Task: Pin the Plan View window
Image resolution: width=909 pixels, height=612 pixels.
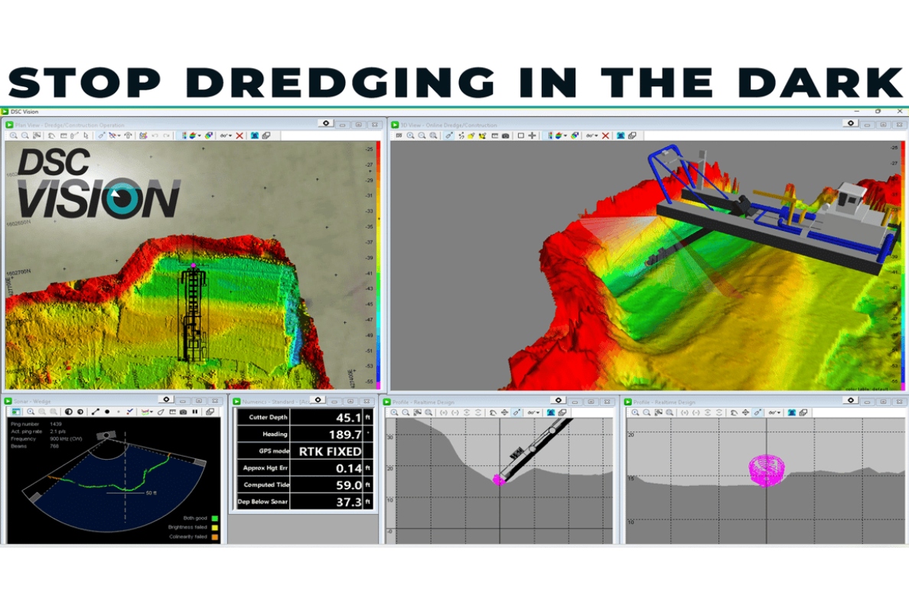Action: pyautogui.click(x=326, y=123)
